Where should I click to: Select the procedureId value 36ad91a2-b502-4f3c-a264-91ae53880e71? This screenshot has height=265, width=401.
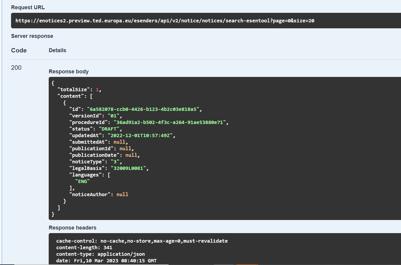(170, 122)
